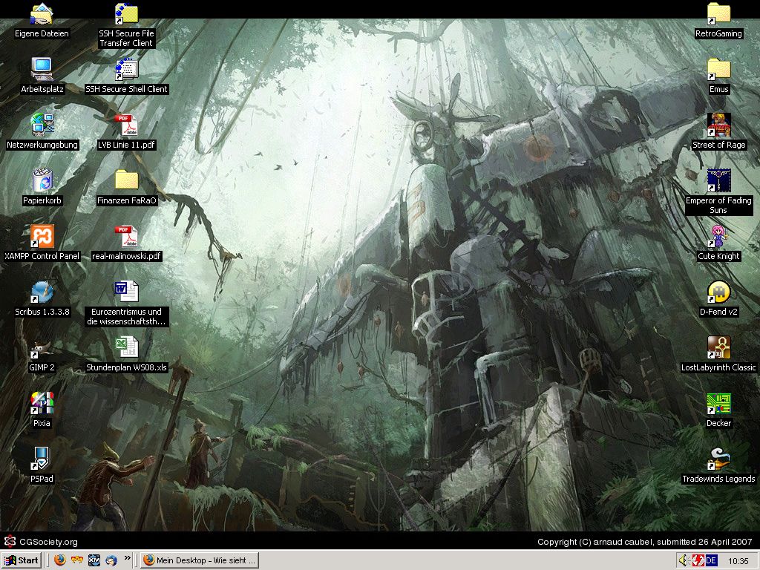Select the Tradewinds Legends shortcut
760x570 pixels.
pyautogui.click(x=718, y=460)
